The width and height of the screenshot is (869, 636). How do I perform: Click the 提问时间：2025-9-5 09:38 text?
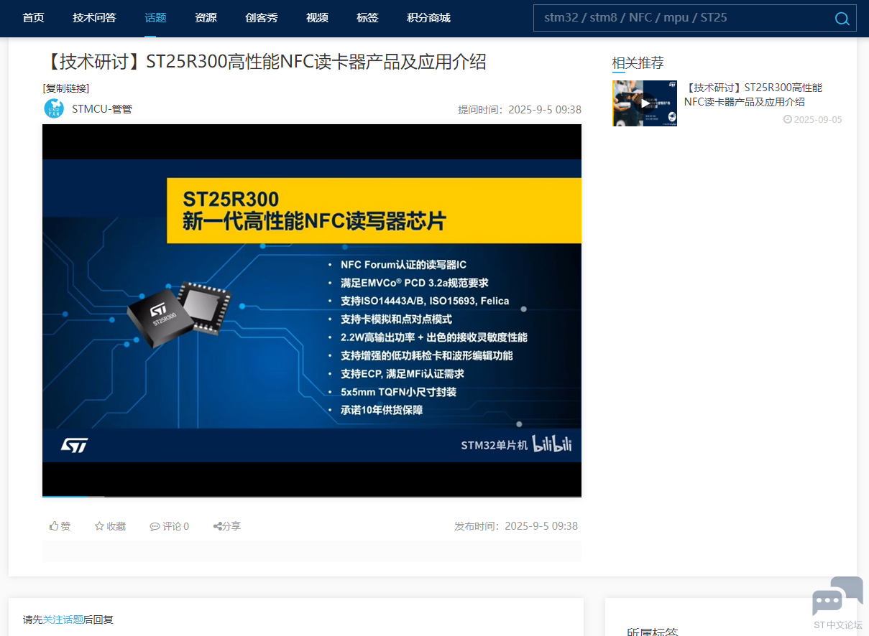(x=520, y=110)
